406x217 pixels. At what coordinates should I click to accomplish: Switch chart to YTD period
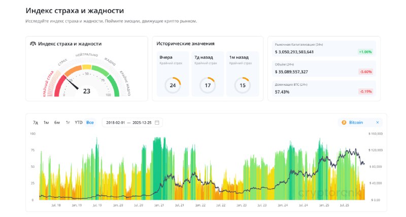(x=79, y=123)
